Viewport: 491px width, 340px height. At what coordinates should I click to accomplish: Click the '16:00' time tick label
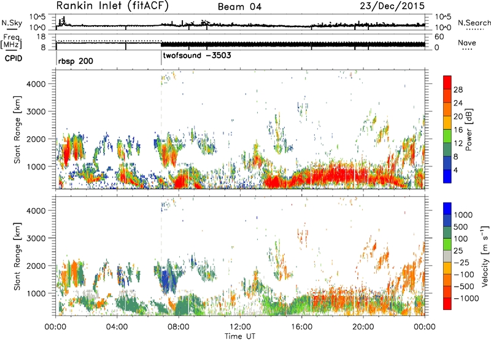[301, 327]
